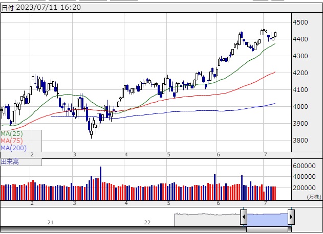Select the MA(25) legend label

(12, 134)
